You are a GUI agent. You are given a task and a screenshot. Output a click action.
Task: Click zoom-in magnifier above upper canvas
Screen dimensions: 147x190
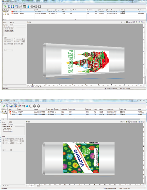tap(129, 22)
